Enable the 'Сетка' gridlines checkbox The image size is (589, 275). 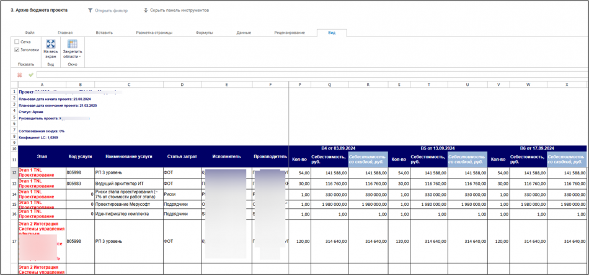17,42
